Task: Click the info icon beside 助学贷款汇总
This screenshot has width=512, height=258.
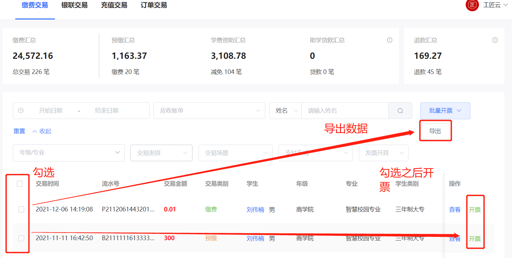Action: click(390, 40)
